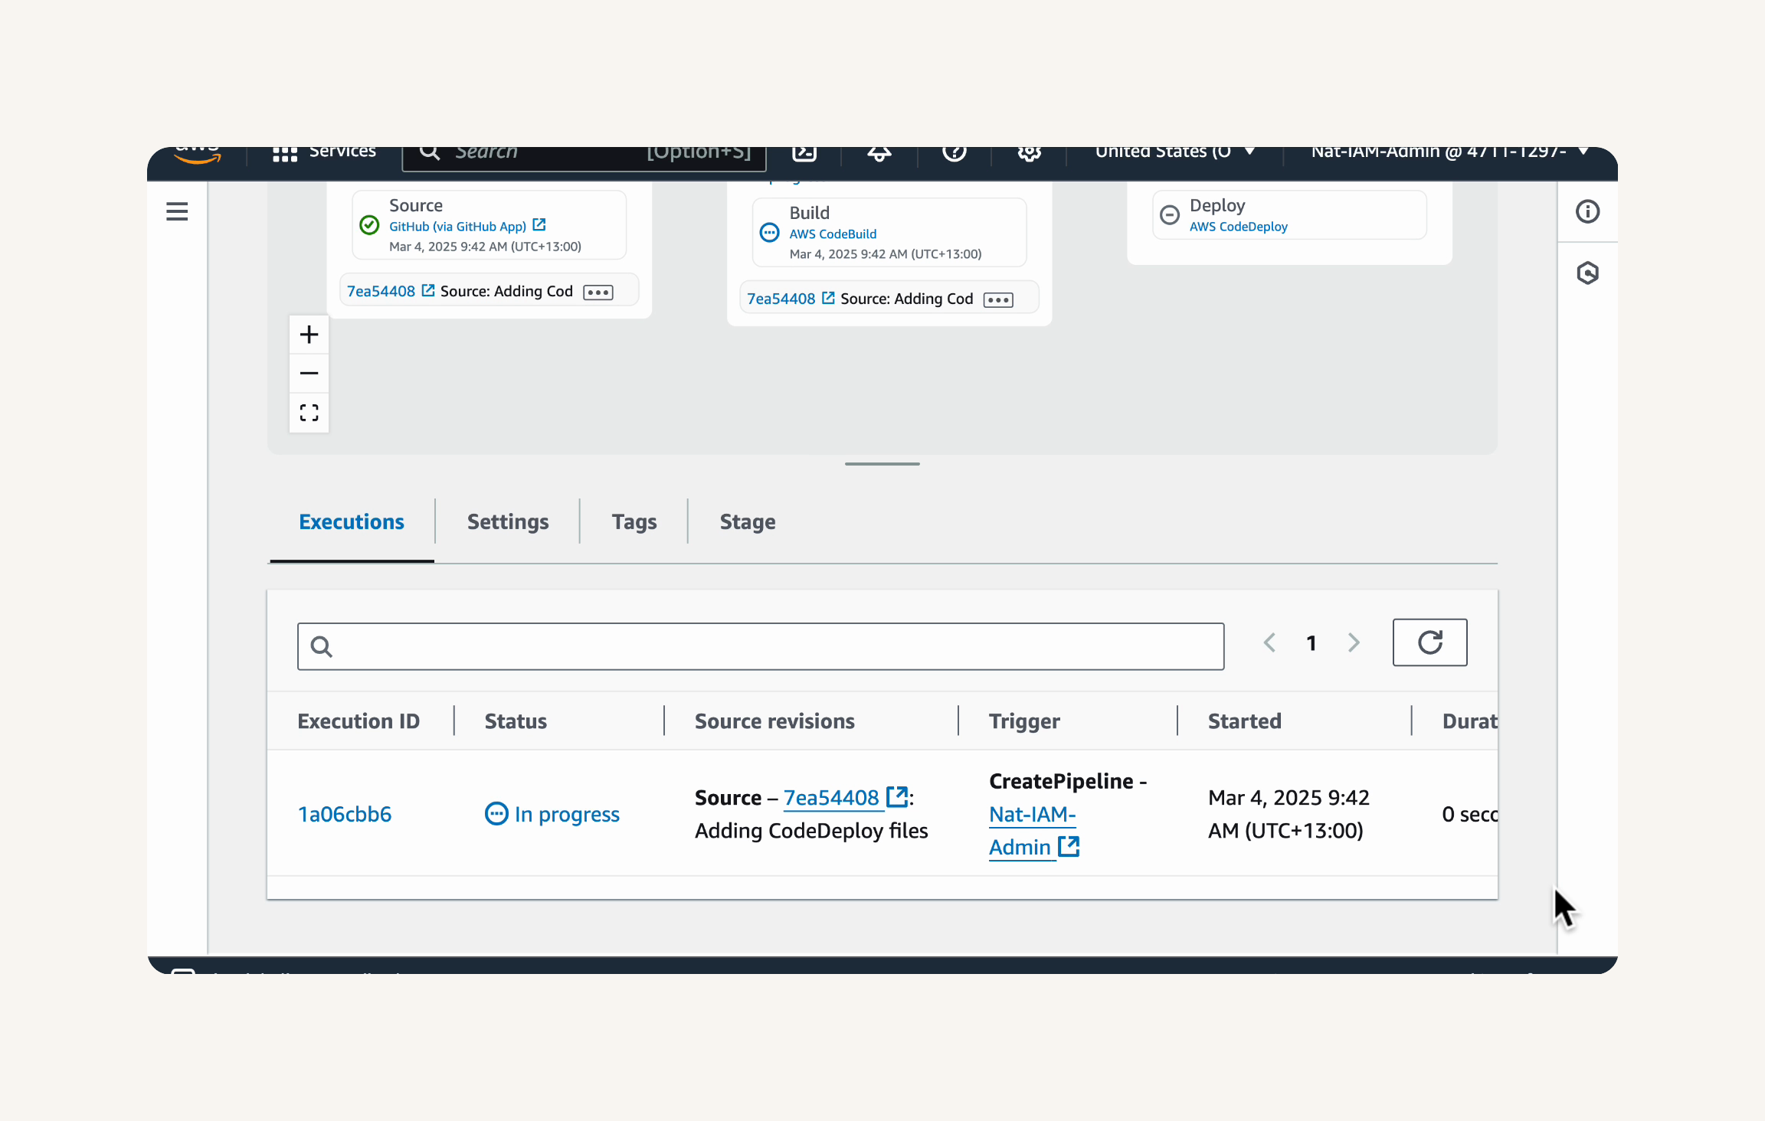
Task: Click the Started column header
Action: 1244,721
